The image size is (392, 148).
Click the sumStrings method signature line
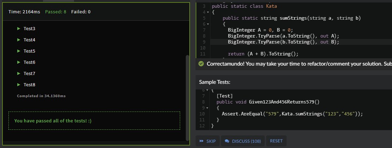coord(292,18)
